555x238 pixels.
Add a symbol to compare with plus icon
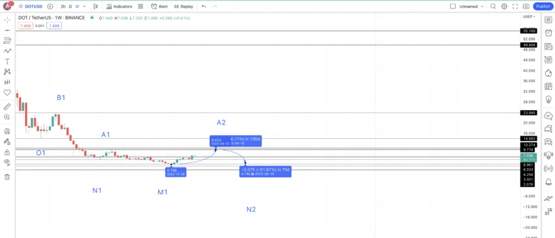[50, 7]
